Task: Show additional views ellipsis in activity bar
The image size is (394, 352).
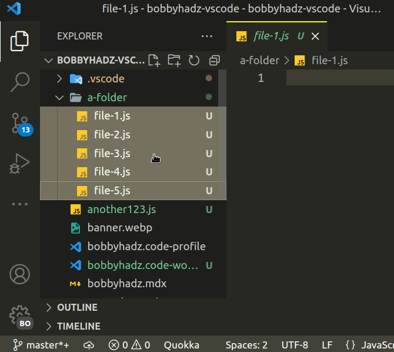Action: point(20,204)
